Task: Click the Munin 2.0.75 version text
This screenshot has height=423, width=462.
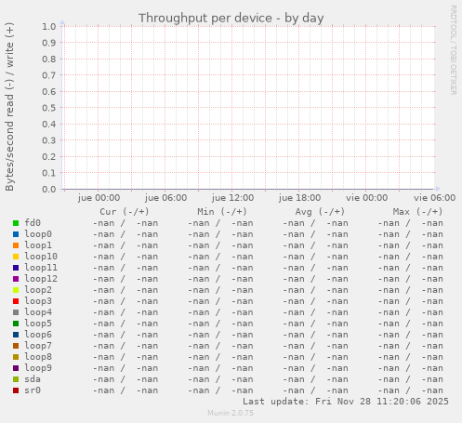Action: point(231,413)
